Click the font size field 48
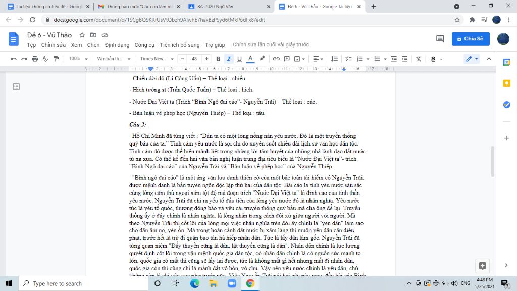 pos(194,59)
